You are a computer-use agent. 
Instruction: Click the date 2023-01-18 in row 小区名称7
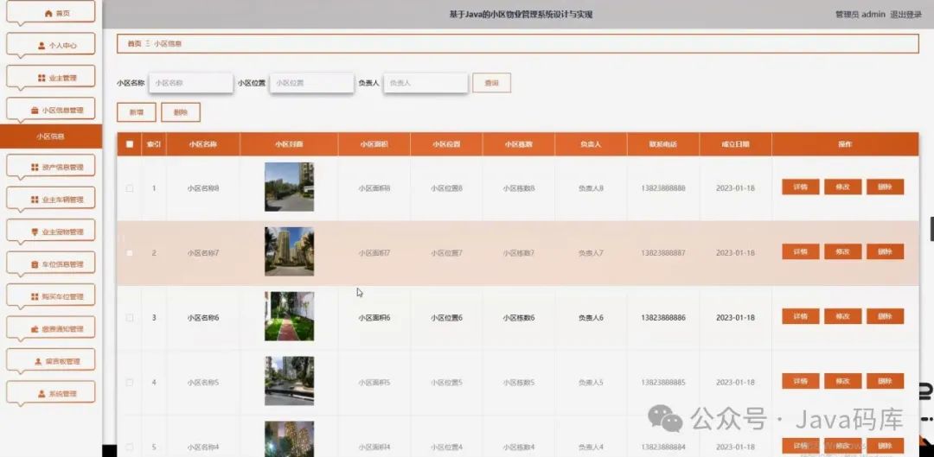click(x=735, y=253)
